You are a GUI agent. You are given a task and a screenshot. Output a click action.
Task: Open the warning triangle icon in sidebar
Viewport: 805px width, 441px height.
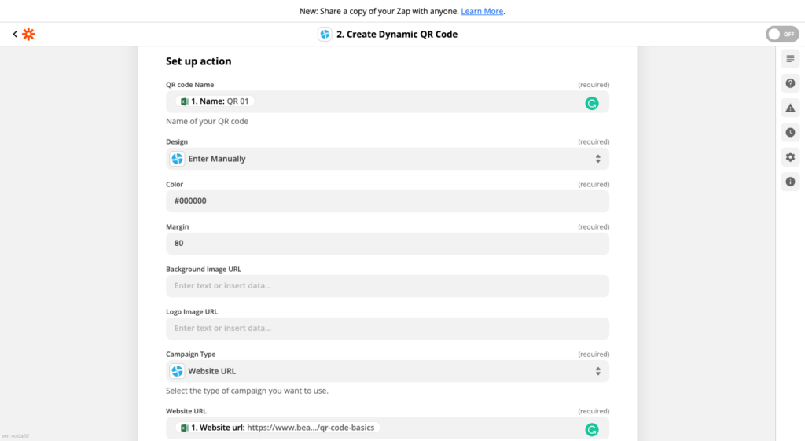click(x=790, y=108)
